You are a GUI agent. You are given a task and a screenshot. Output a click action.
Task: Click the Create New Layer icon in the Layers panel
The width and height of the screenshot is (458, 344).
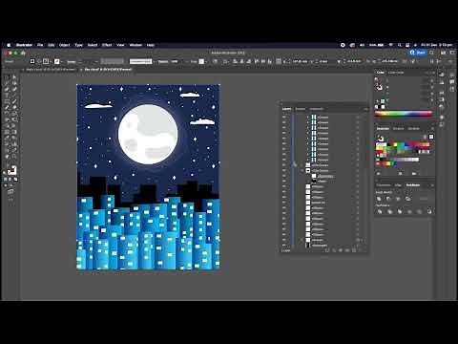354,250
